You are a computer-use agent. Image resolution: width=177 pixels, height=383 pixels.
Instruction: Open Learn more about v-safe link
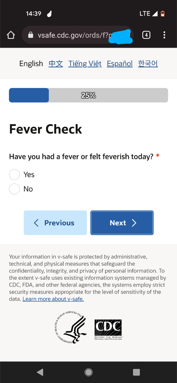[53, 299]
